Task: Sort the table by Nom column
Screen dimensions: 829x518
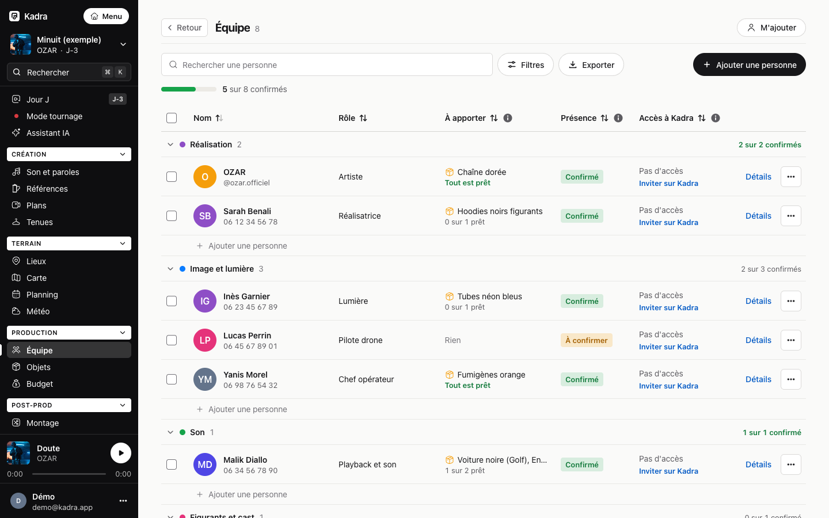Action: [208, 118]
